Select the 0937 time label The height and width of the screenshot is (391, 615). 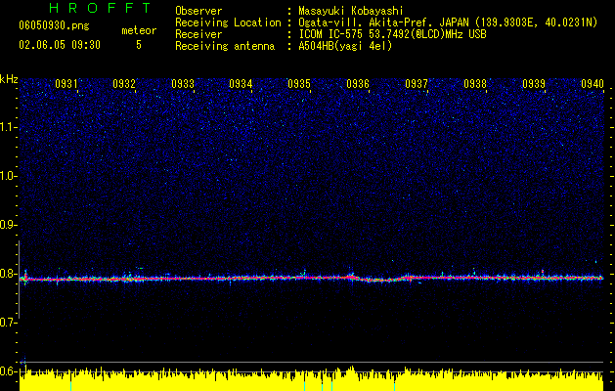point(417,84)
